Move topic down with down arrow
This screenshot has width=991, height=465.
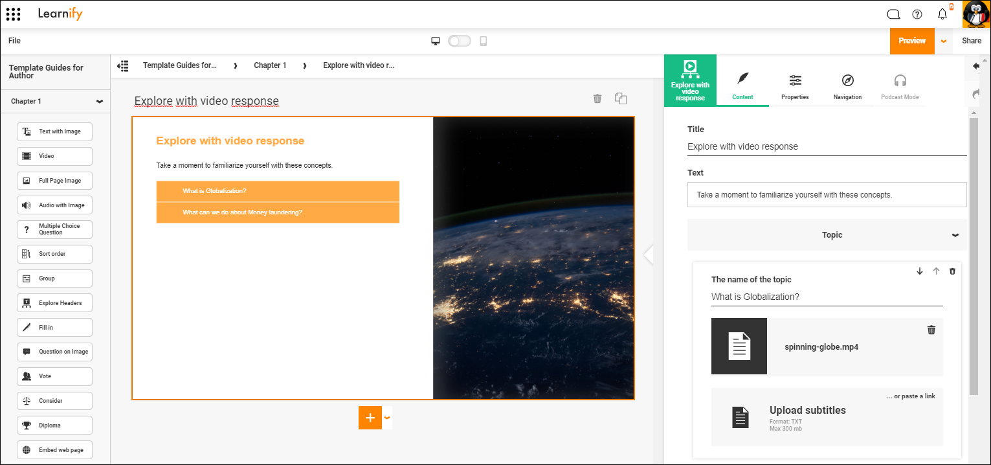[920, 271]
